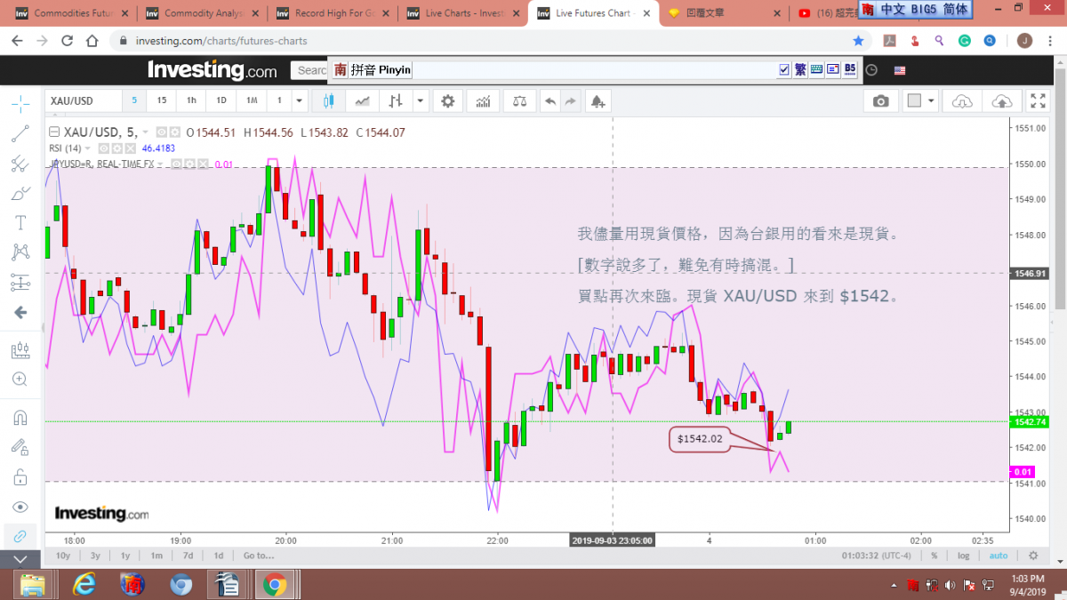Open the timezone UTC-4 clock setting
The image size is (1067, 600).
click(x=877, y=556)
